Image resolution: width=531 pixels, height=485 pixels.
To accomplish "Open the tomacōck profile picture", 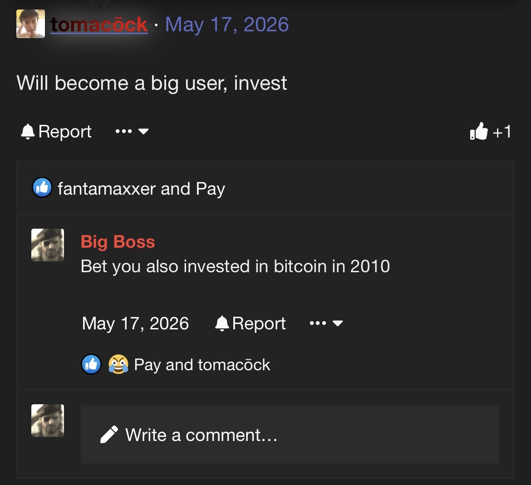I will [30, 24].
